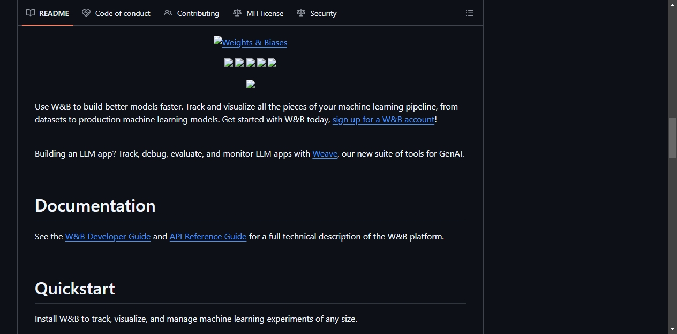Follow the sign up for a W&B account link
This screenshot has width=677, height=334.
click(x=383, y=120)
